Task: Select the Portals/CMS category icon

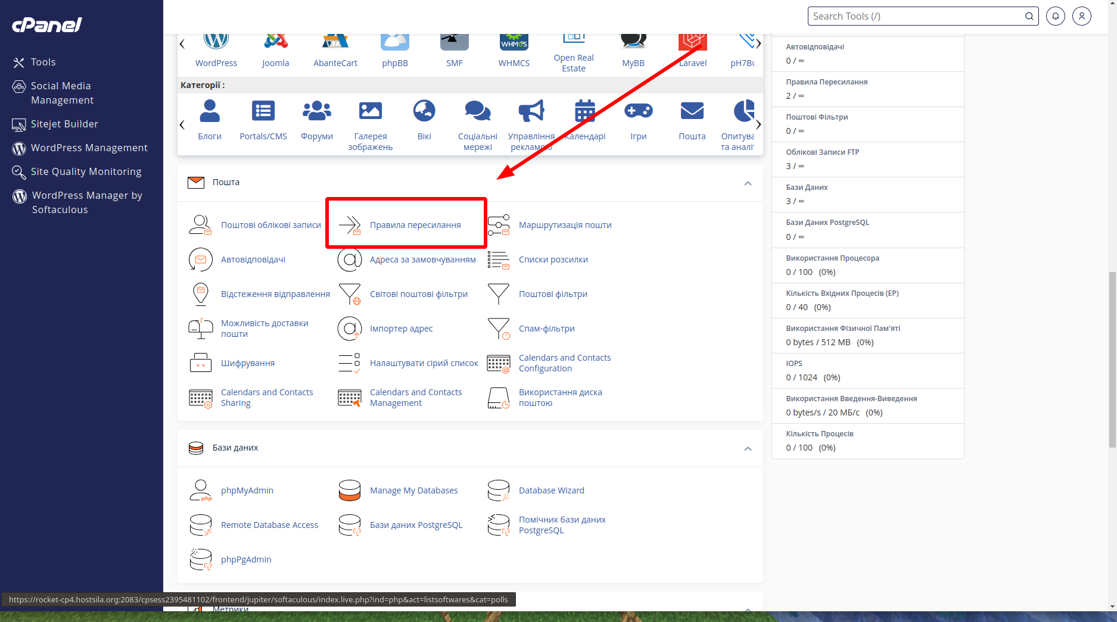Action: point(263,111)
